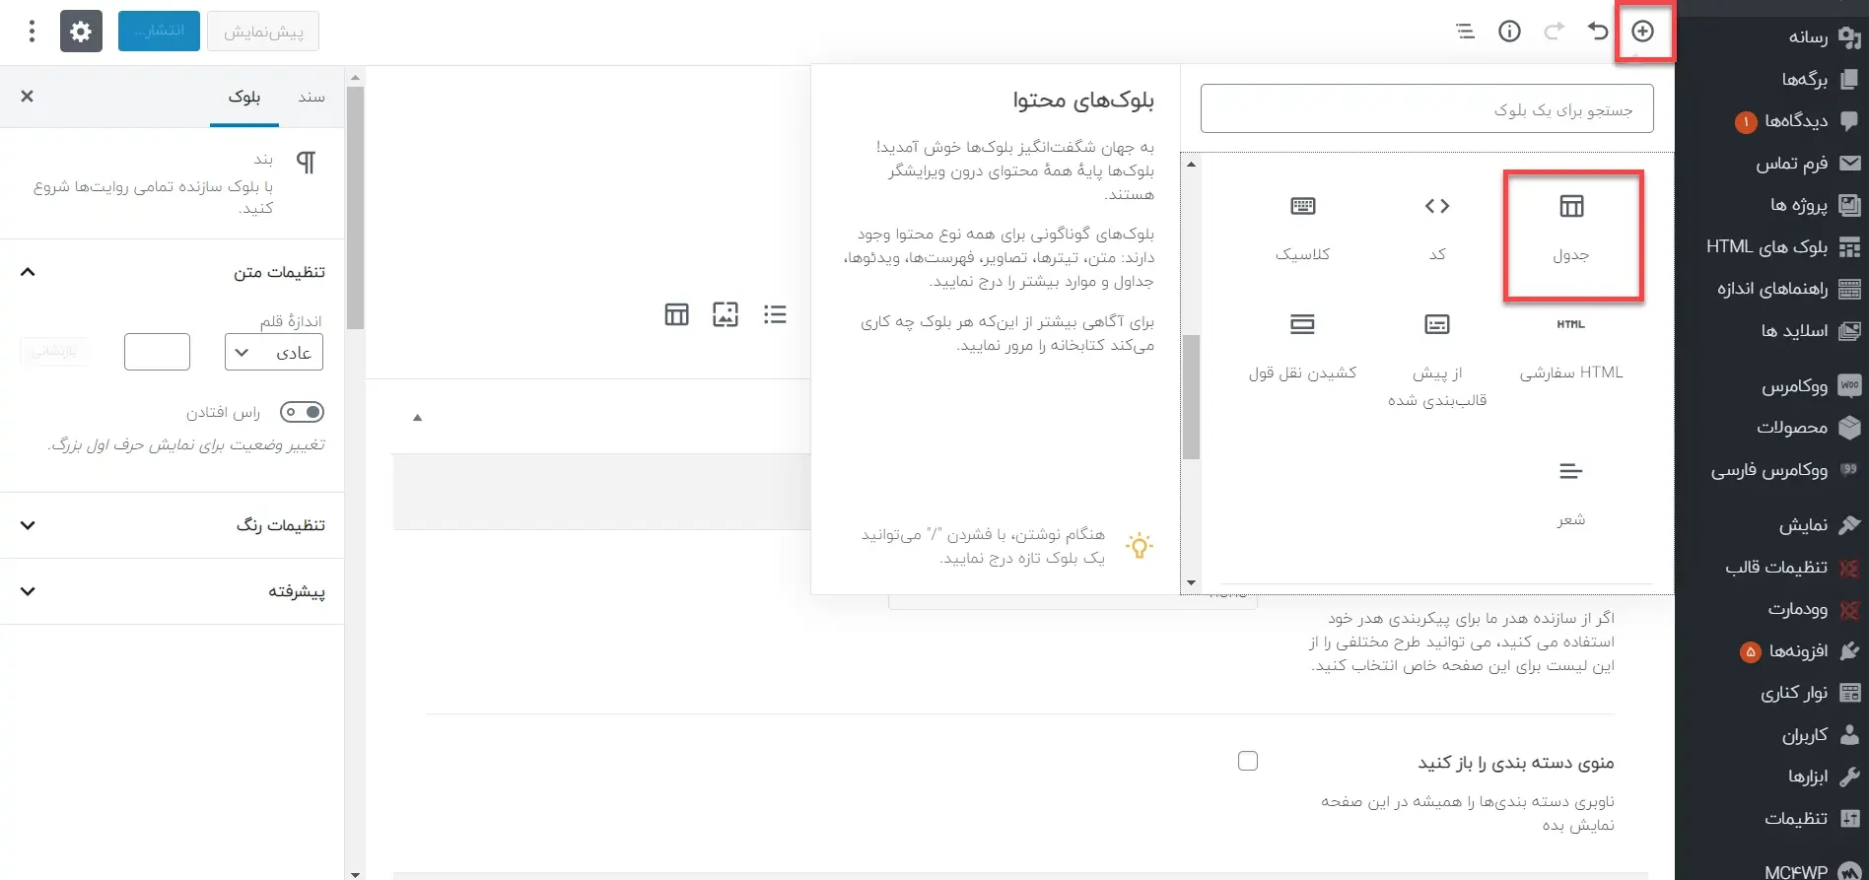Click the table block shortcut icon in editor

(676, 314)
